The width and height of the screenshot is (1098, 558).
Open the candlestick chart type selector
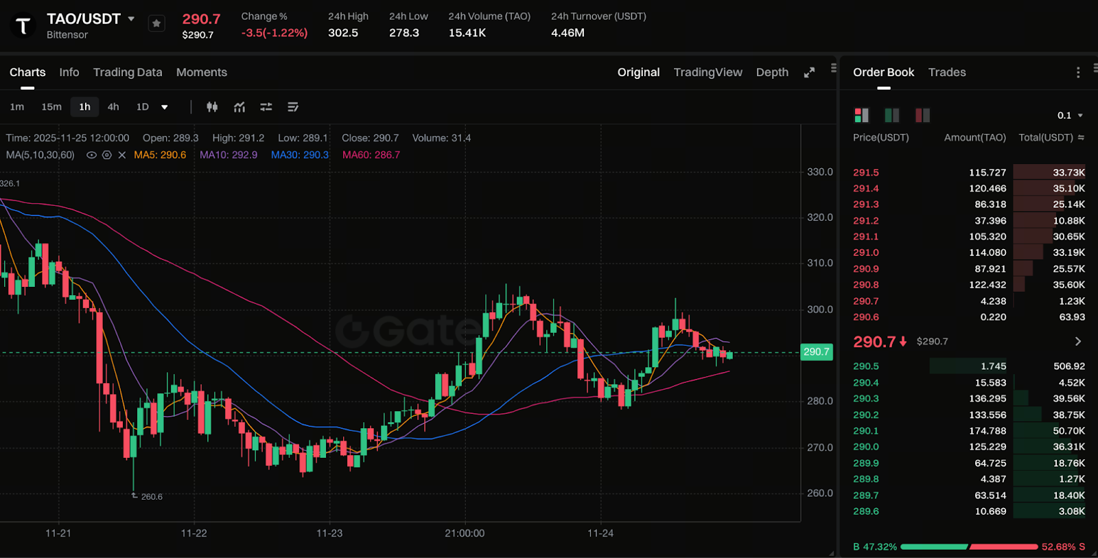point(212,107)
